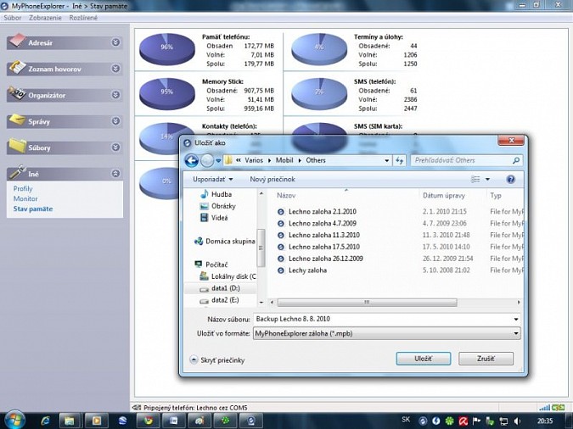The width and height of the screenshot is (573, 429).
Task: Open the Zobrazenie menu
Action: pyautogui.click(x=45, y=18)
